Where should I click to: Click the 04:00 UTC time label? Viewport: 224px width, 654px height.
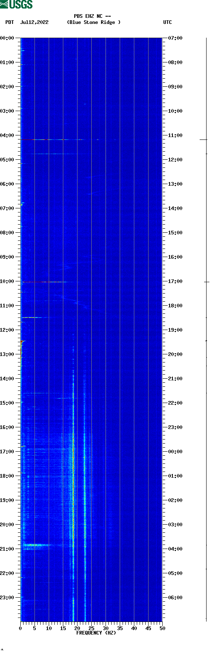coord(175,549)
